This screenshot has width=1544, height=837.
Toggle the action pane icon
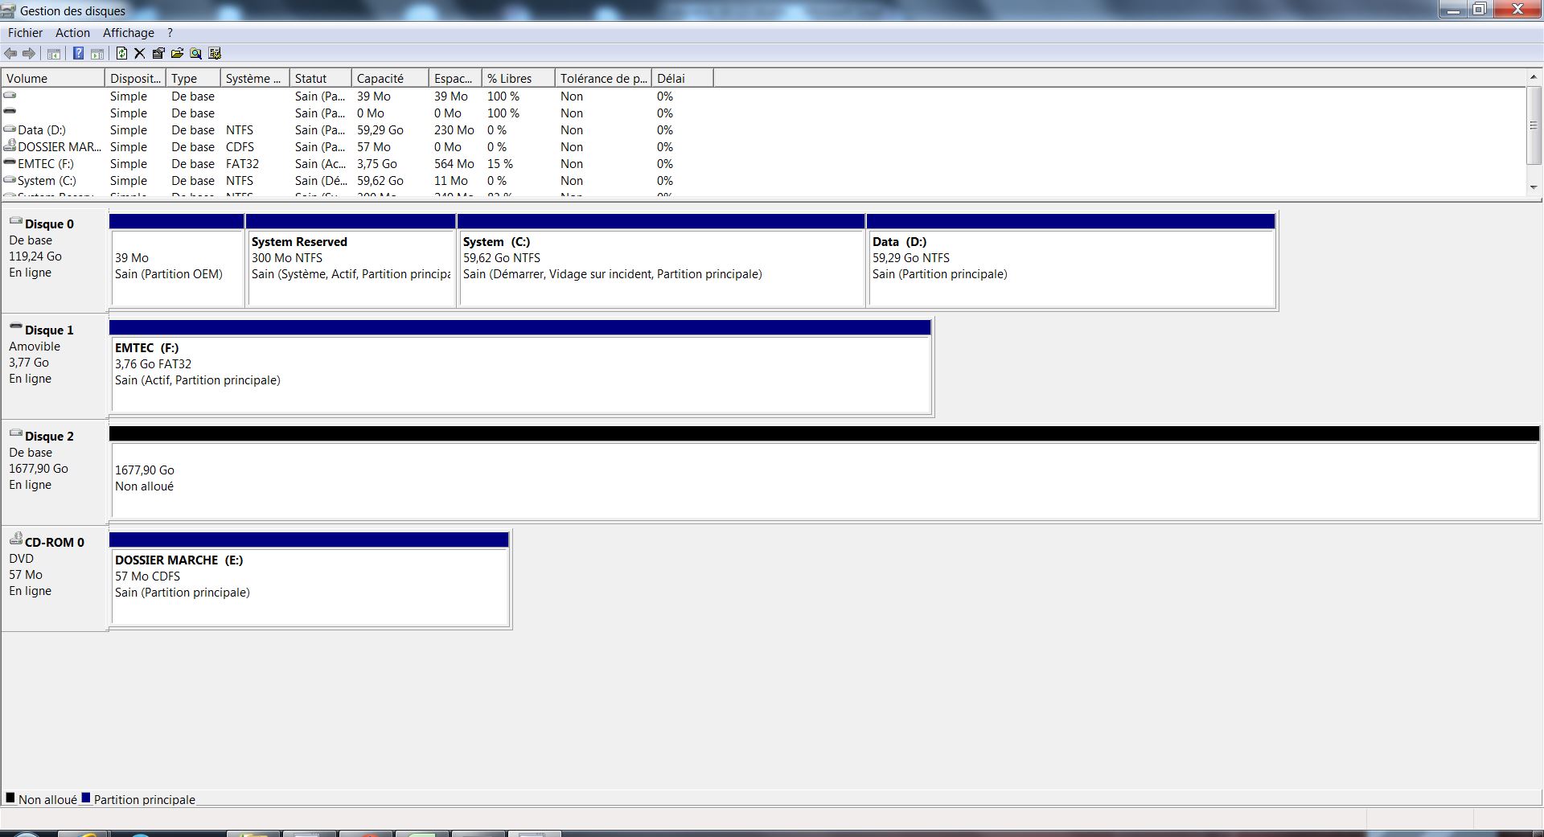pos(96,53)
